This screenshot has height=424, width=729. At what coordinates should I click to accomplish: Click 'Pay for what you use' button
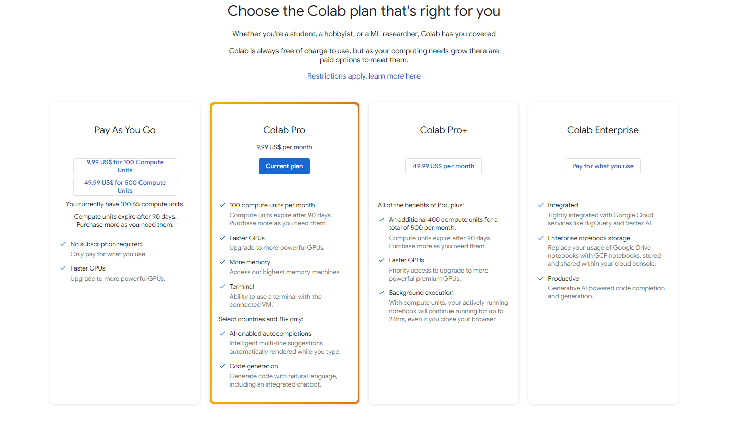(x=602, y=166)
